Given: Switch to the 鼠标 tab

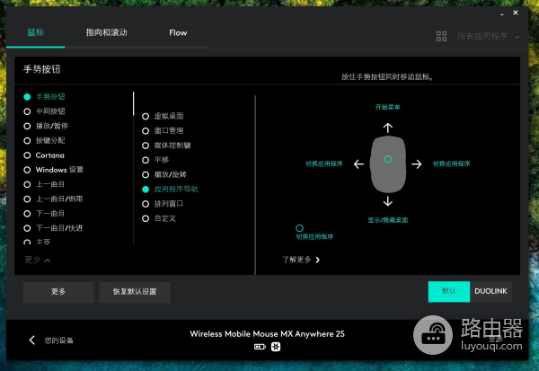Looking at the screenshot, I should 35,32.
